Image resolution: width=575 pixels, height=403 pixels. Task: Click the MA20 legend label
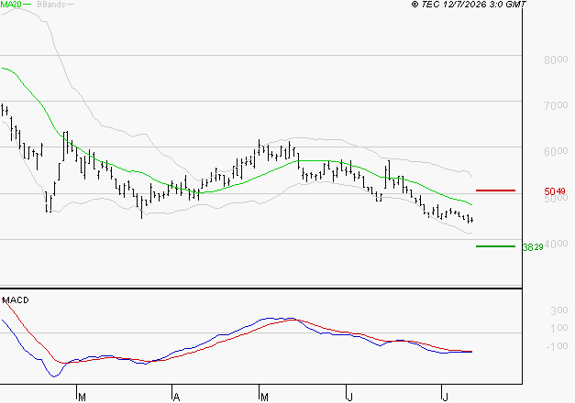11,5
